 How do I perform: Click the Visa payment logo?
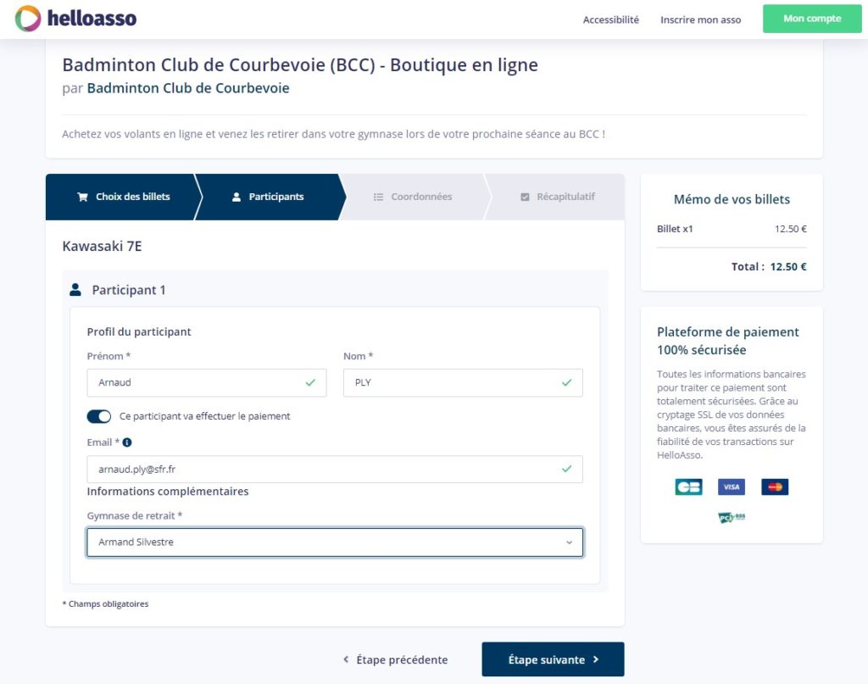pos(732,487)
